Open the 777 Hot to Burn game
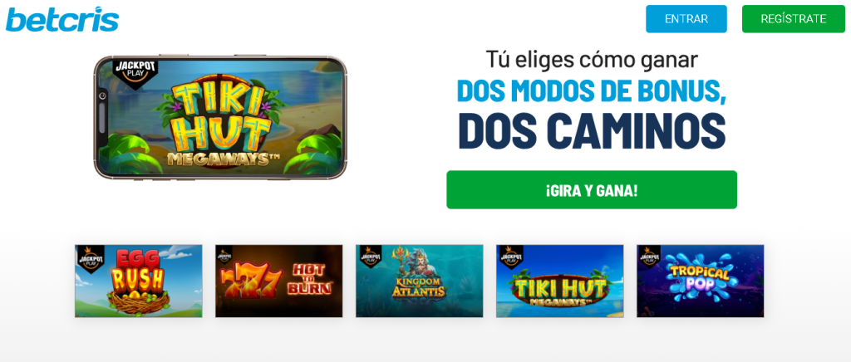This screenshot has width=851, height=362. tap(279, 281)
